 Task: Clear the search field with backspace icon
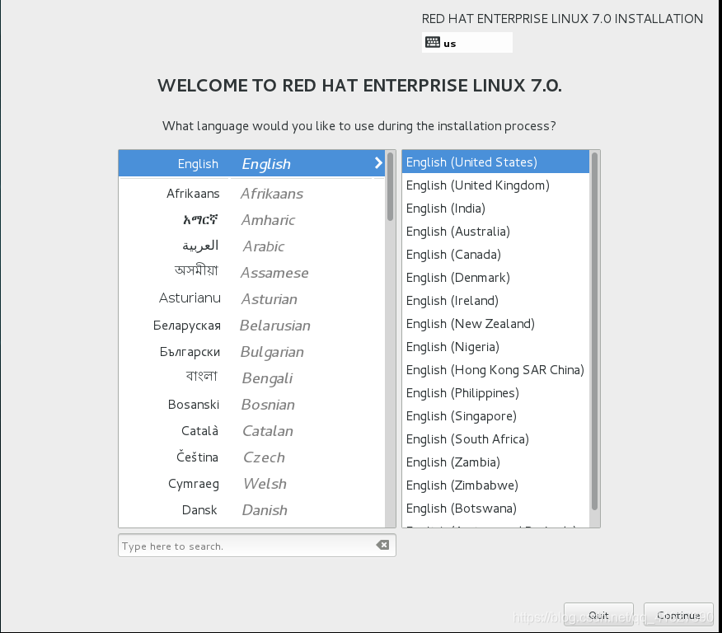pyautogui.click(x=382, y=545)
